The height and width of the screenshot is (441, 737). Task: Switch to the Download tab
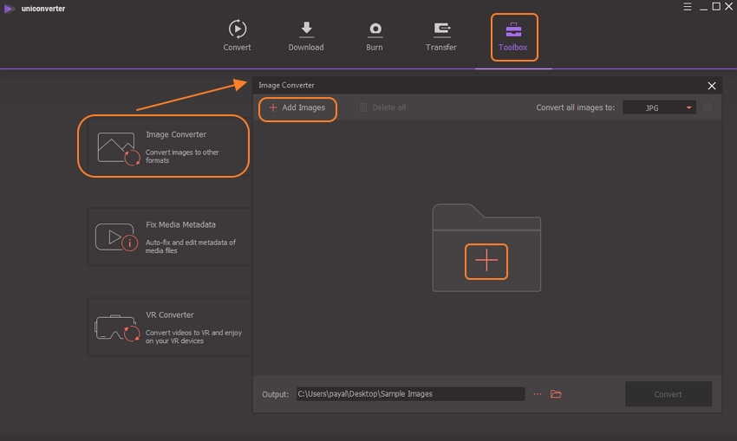[x=305, y=36]
